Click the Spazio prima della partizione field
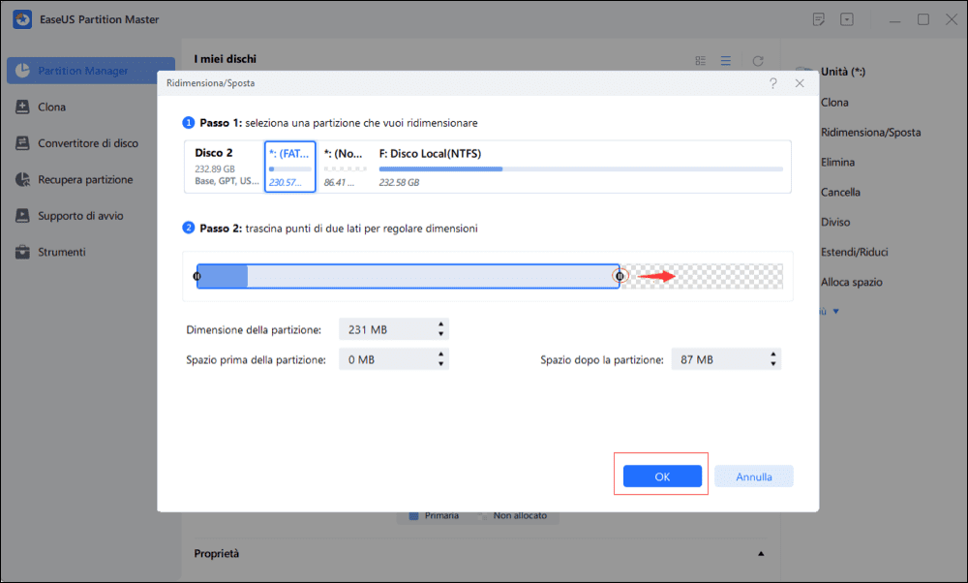The image size is (968, 583). pyautogui.click(x=386, y=359)
